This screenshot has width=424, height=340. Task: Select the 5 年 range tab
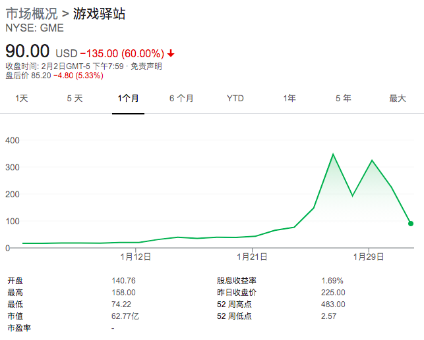coord(344,99)
